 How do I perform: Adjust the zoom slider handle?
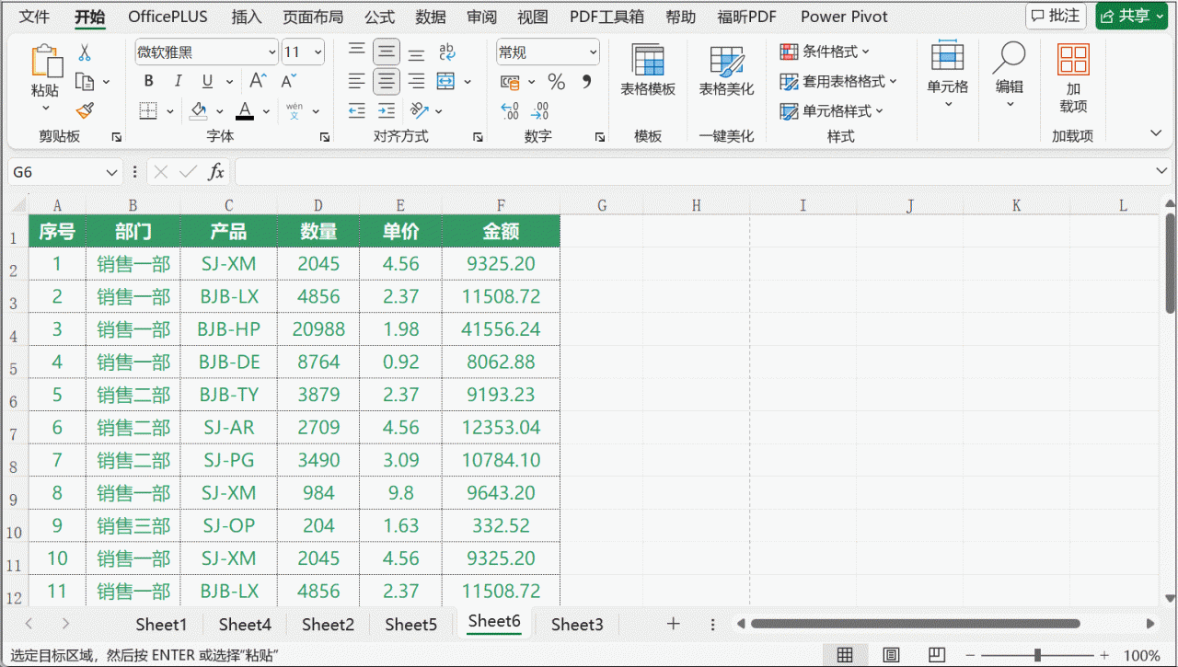[1037, 655]
